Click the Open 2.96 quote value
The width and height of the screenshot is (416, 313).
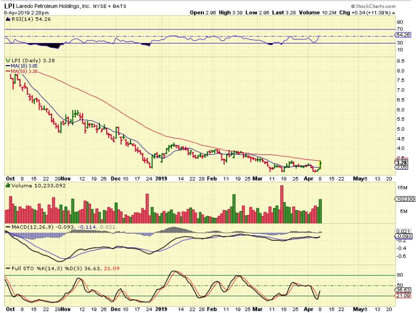[203, 13]
